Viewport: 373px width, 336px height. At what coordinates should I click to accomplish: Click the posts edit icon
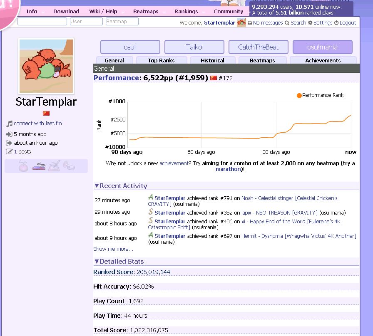9,152
